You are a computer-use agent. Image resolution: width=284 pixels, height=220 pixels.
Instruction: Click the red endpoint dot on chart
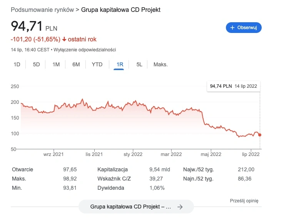tap(260, 135)
